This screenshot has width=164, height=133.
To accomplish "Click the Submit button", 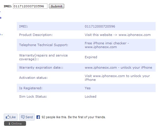I will pos(56,6).
